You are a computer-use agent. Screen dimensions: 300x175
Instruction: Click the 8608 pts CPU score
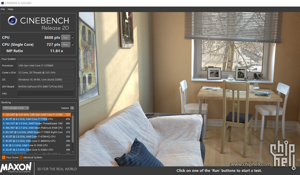tap(52, 38)
